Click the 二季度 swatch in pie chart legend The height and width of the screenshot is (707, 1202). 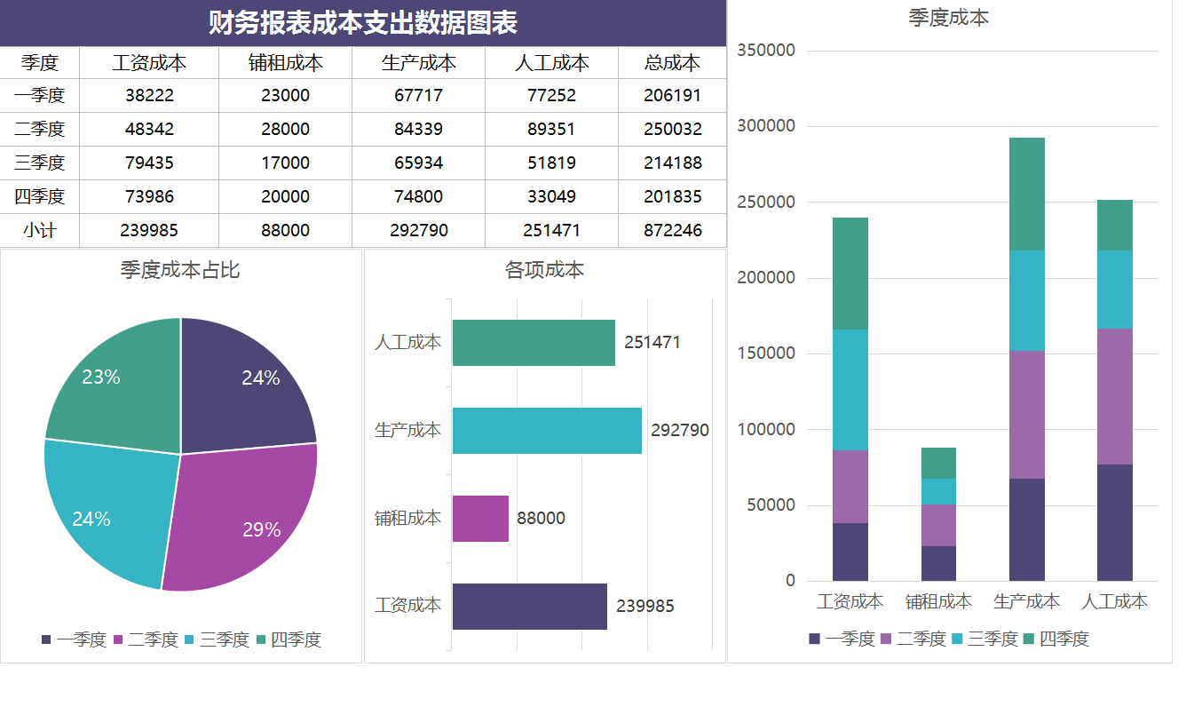click(117, 639)
